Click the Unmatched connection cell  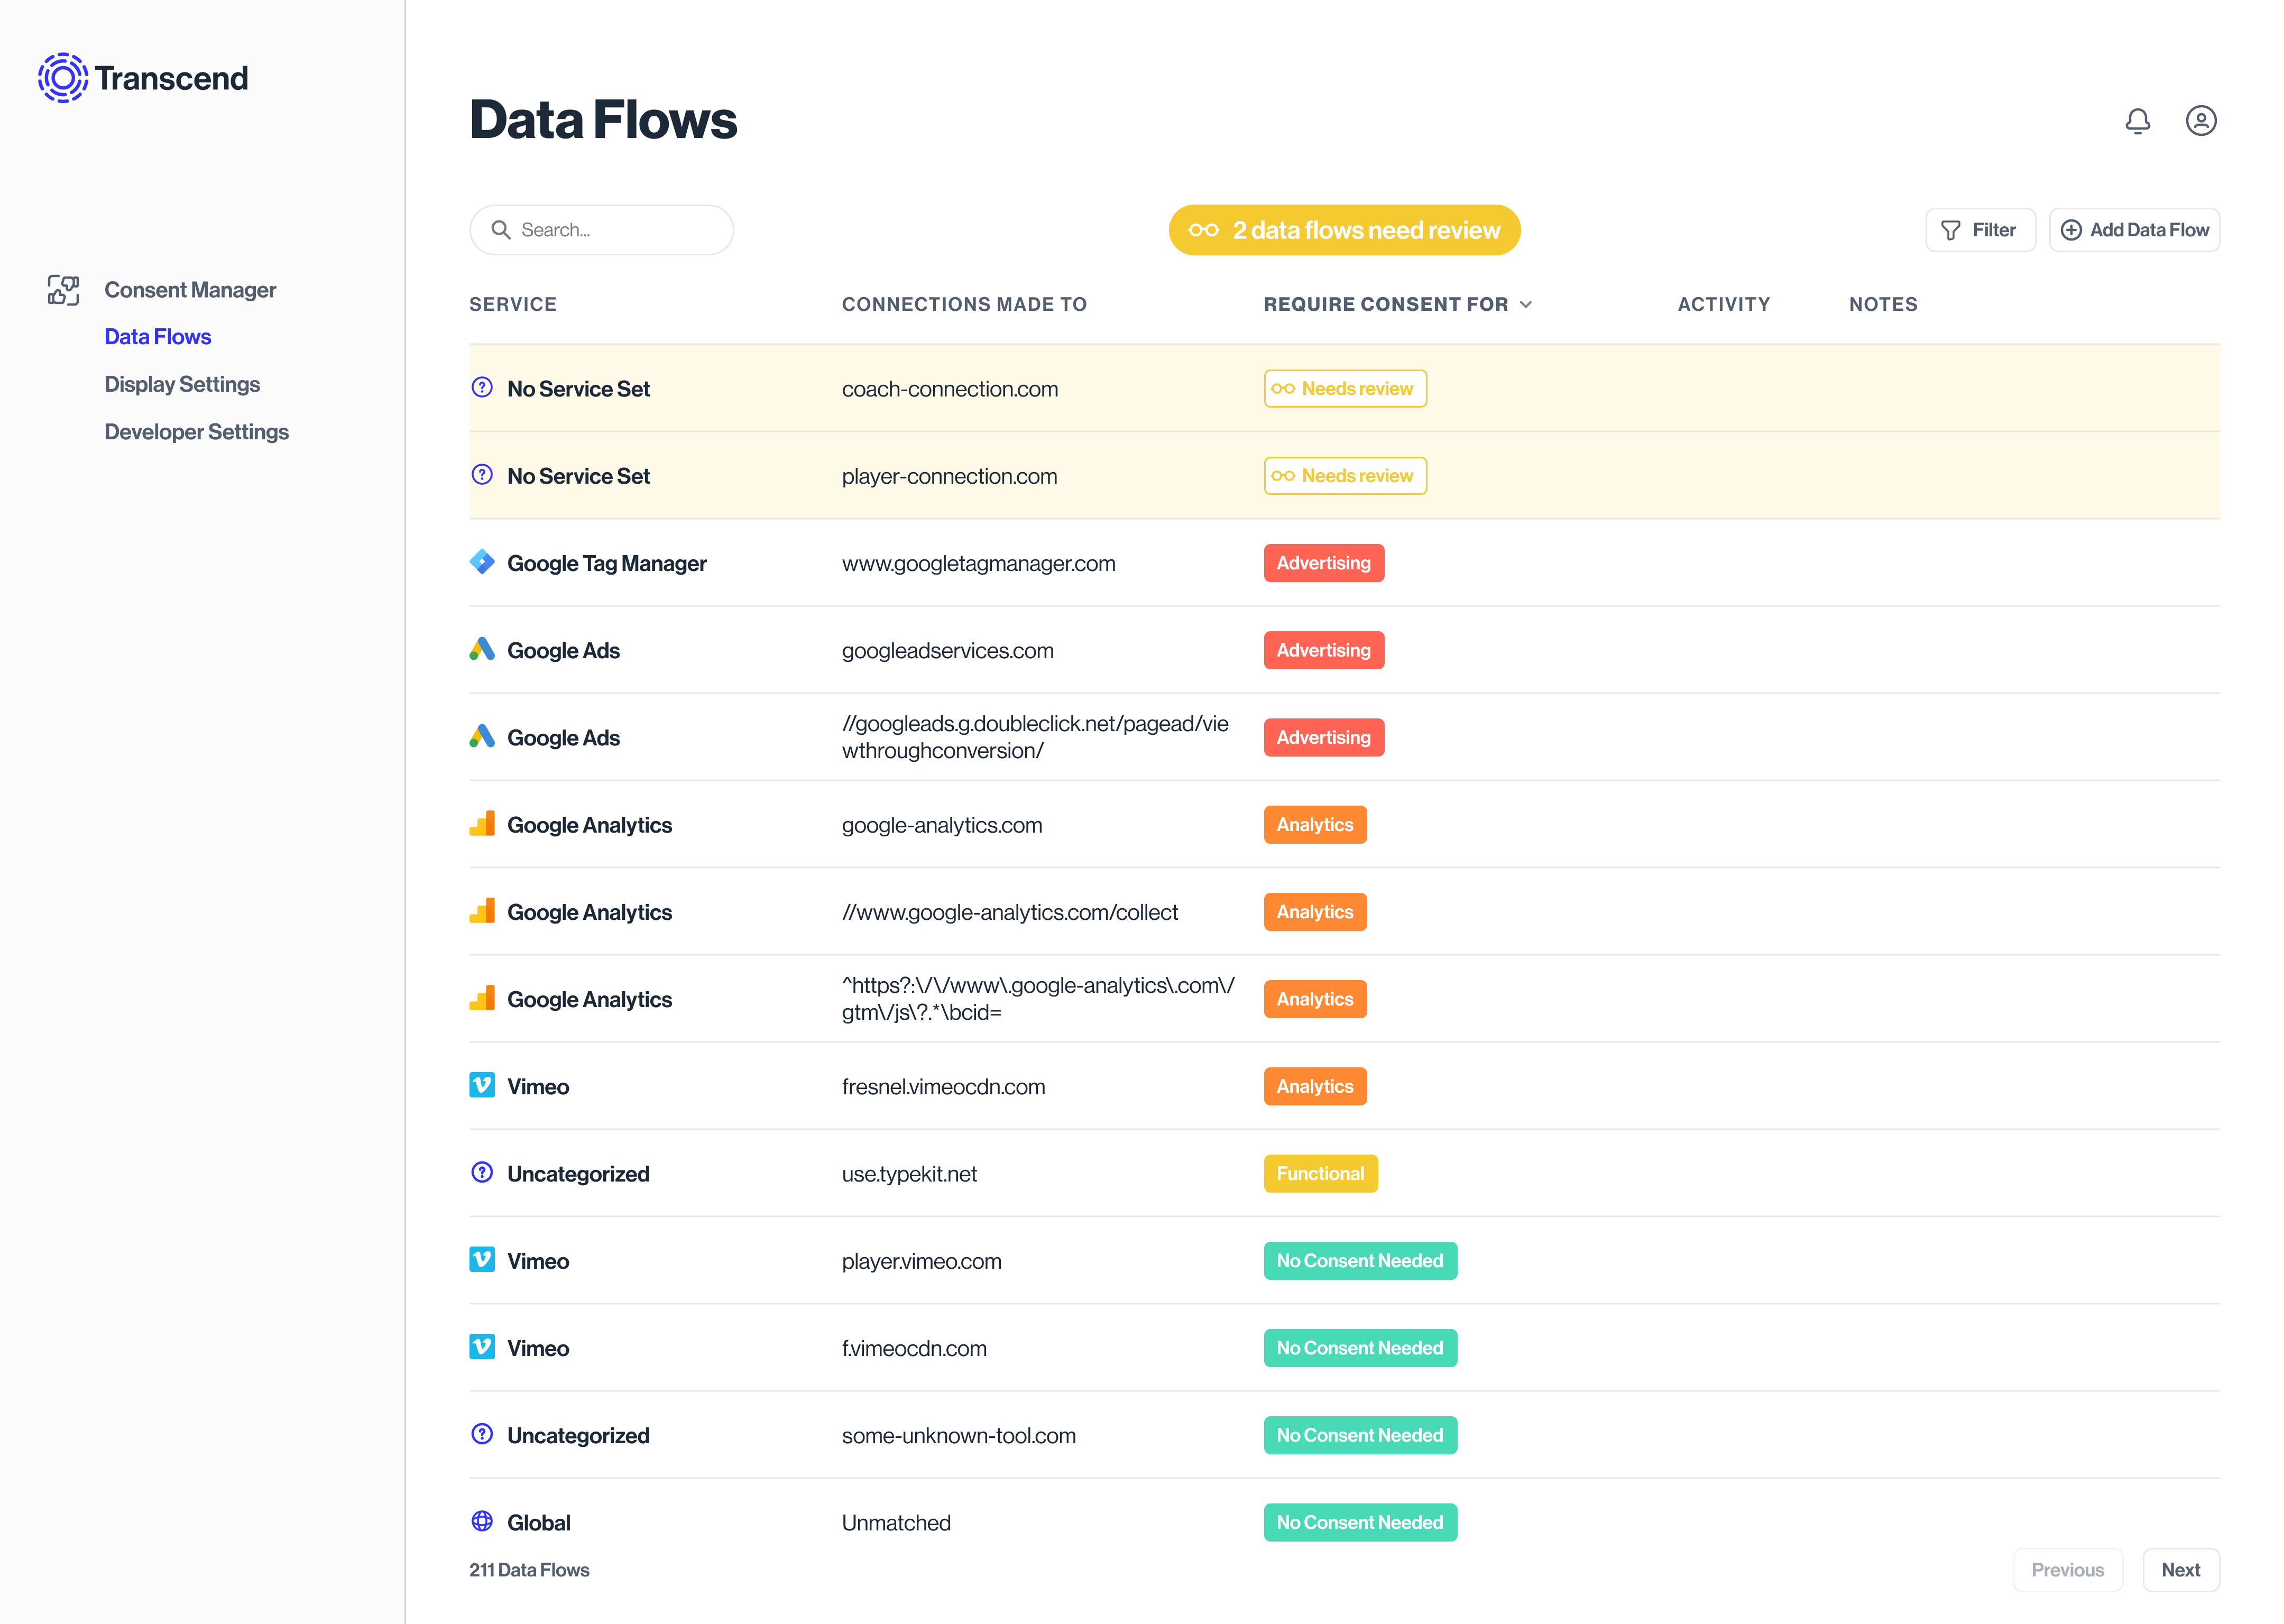point(896,1523)
